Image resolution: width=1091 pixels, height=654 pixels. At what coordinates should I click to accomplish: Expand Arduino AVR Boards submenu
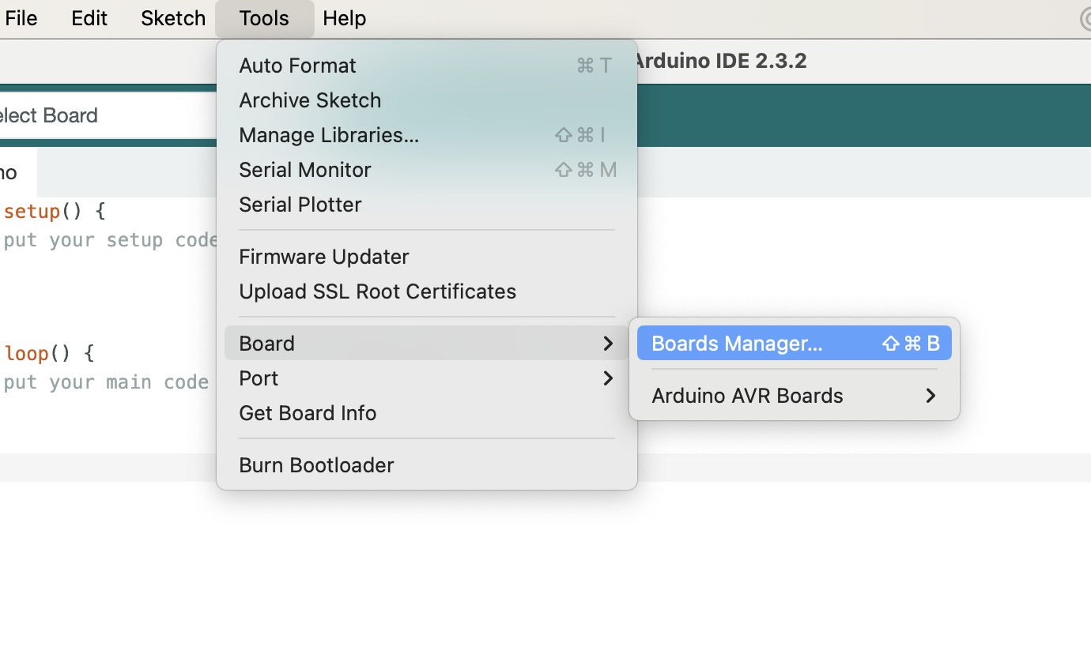795,396
